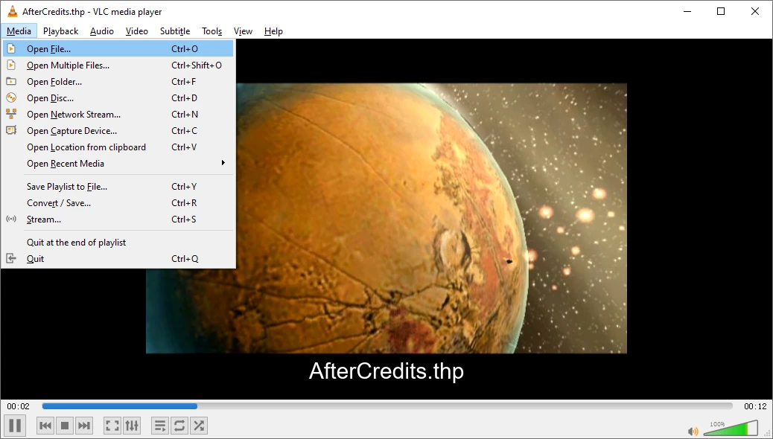Select Convert / Save... entry
The height and width of the screenshot is (439, 773).
118,202
